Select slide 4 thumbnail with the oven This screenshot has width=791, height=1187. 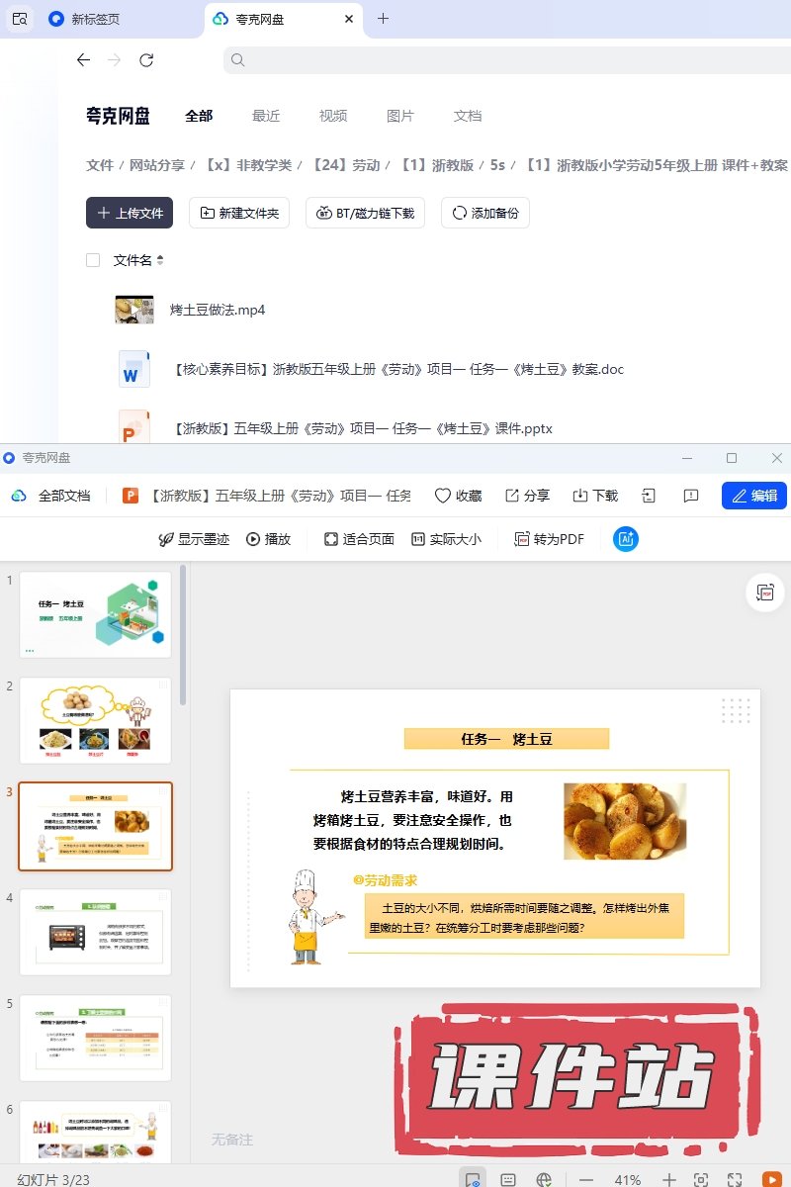(96, 932)
